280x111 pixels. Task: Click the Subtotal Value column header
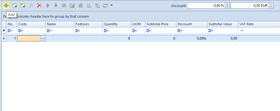(x=223, y=24)
